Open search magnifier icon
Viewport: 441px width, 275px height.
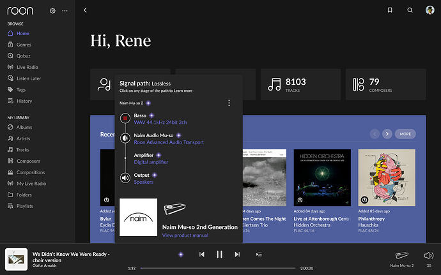(x=410, y=10)
